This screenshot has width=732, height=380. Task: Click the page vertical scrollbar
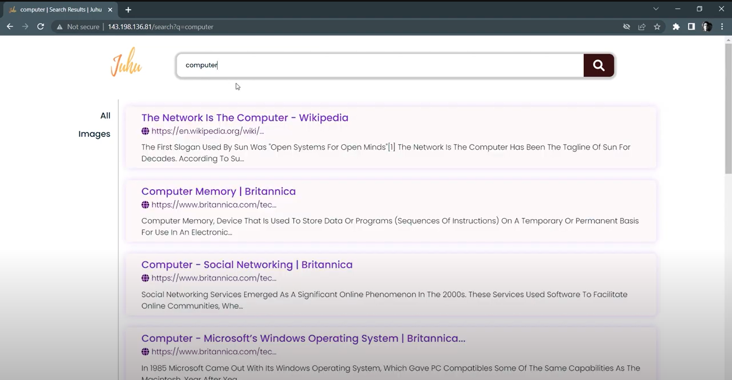[x=728, y=109]
